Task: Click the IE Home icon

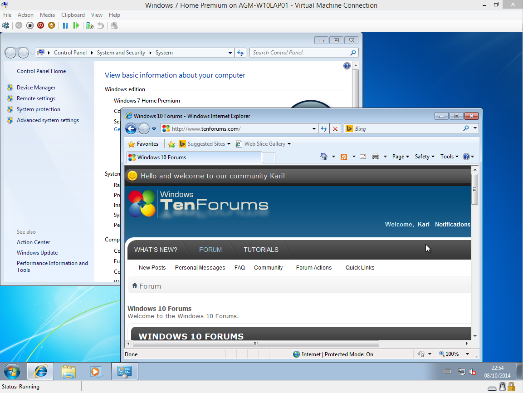Action: point(323,157)
